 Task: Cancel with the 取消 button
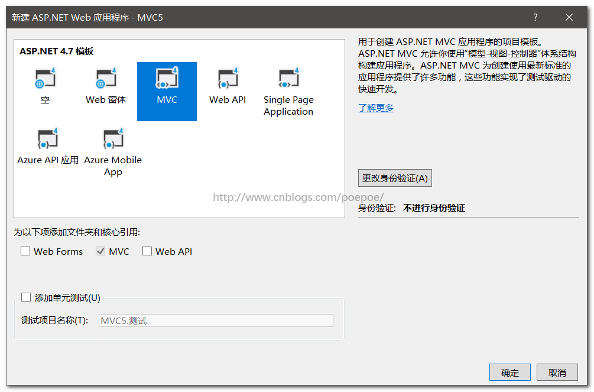click(557, 372)
